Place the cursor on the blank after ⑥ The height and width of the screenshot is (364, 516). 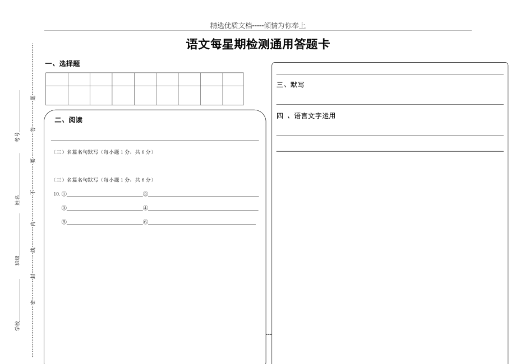pyautogui.click(x=202, y=222)
